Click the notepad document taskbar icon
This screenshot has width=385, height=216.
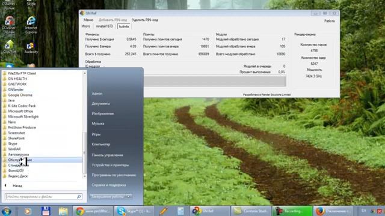click(x=180, y=211)
